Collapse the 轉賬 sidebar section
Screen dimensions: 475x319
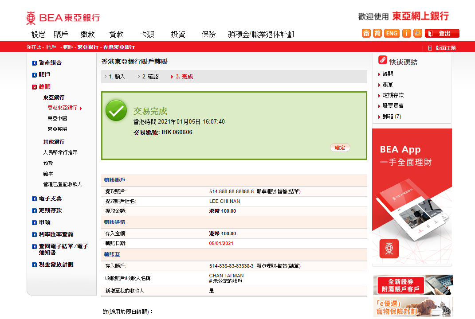point(41,87)
